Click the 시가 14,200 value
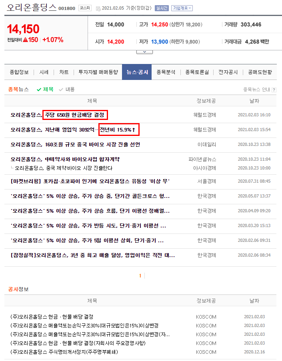 116,42
